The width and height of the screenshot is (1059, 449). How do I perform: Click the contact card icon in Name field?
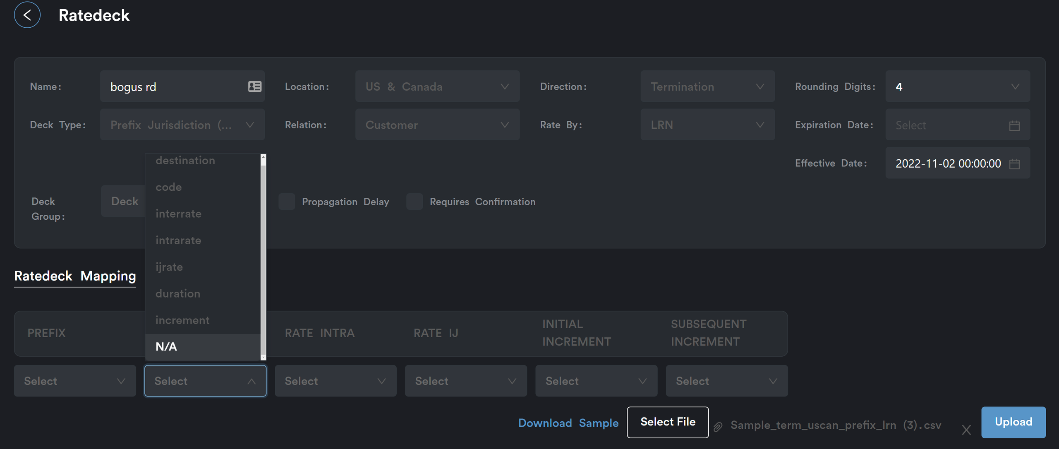click(x=254, y=86)
